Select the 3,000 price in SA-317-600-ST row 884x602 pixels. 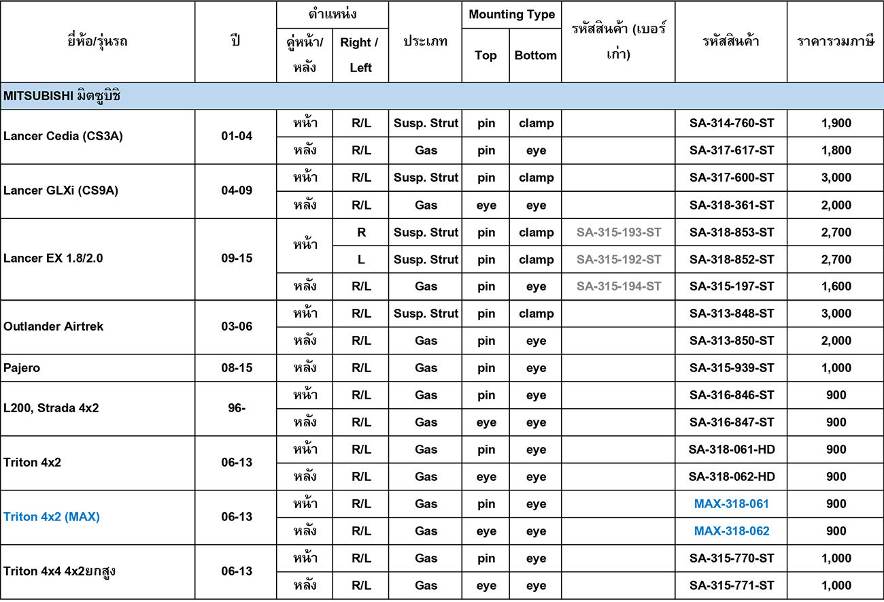(x=836, y=178)
